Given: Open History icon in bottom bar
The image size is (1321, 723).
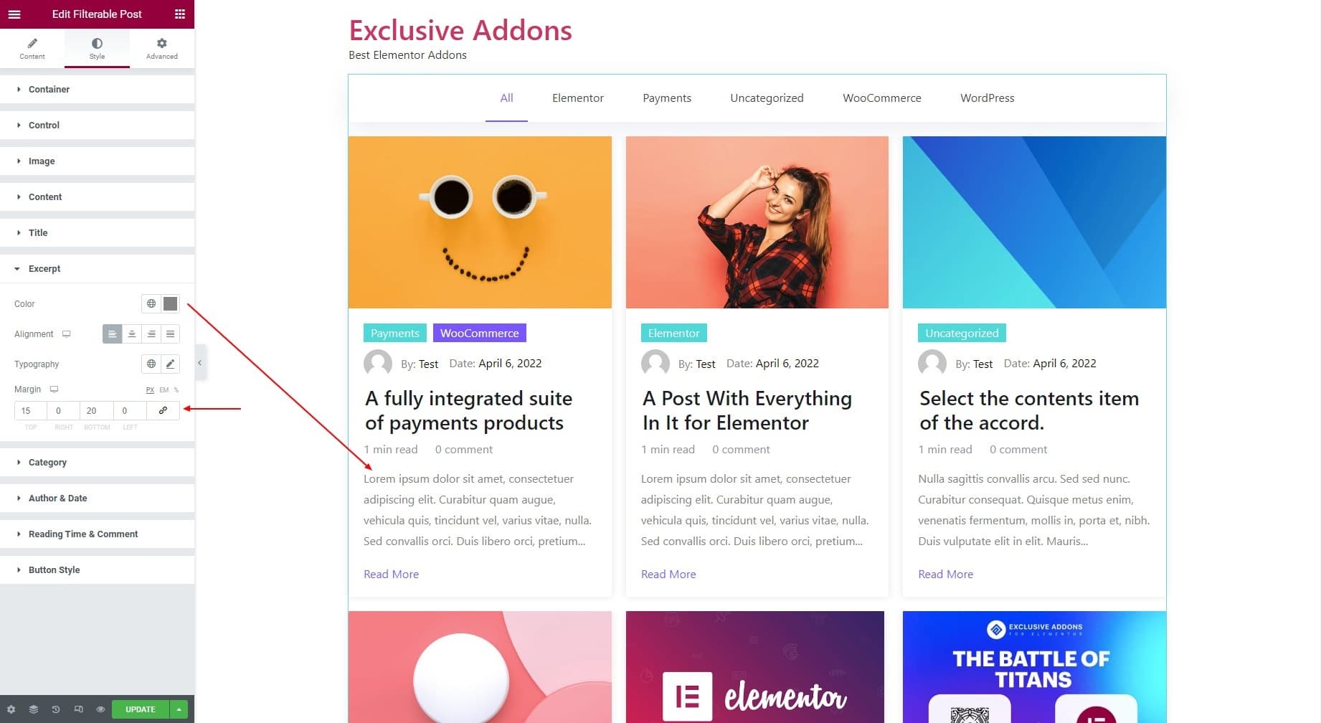Looking at the screenshot, I should [56, 709].
